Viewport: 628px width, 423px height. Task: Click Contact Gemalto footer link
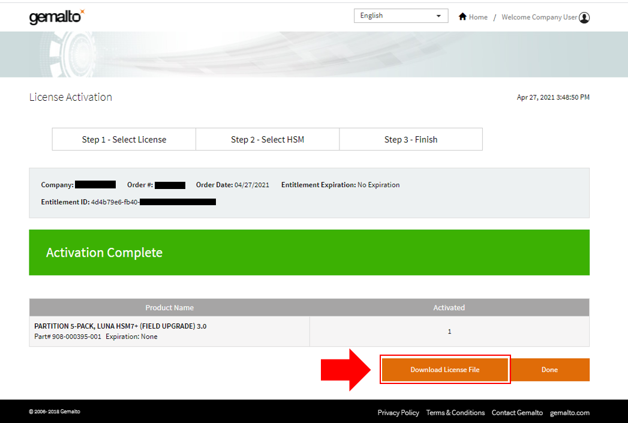coord(517,413)
